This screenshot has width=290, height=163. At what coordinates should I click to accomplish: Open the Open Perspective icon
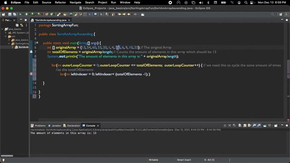(281, 14)
